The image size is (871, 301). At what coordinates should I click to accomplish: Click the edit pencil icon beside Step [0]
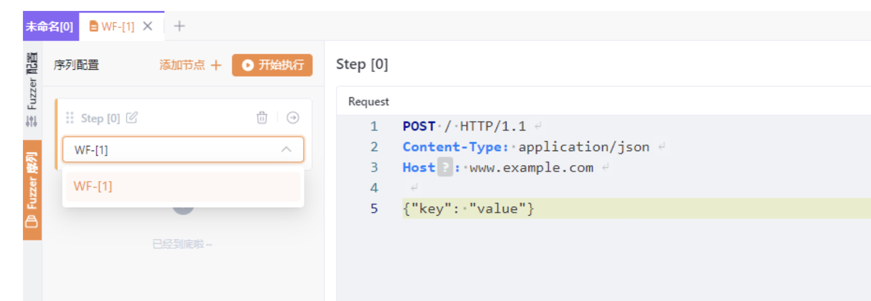point(132,118)
